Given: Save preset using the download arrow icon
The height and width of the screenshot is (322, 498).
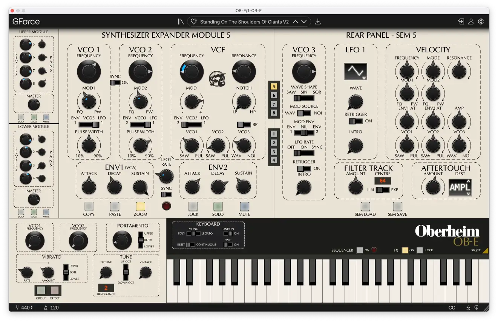Looking at the screenshot, I should click(318, 22).
